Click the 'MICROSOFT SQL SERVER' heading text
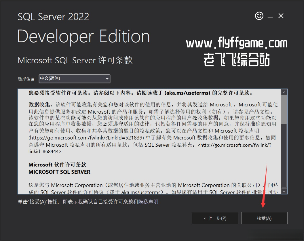 coord(59,172)
